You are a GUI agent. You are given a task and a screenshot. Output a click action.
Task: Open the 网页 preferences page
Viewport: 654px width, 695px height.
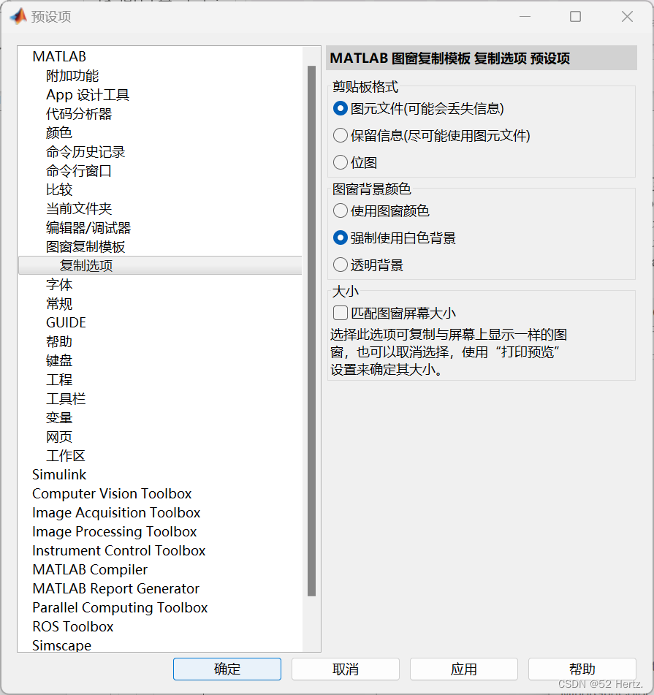point(59,437)
